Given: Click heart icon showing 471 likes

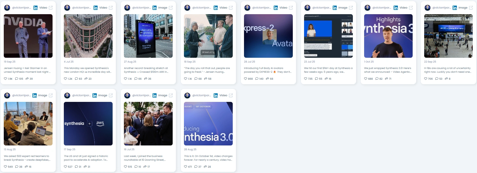Looking at the screenshot, I should (186, 167).
